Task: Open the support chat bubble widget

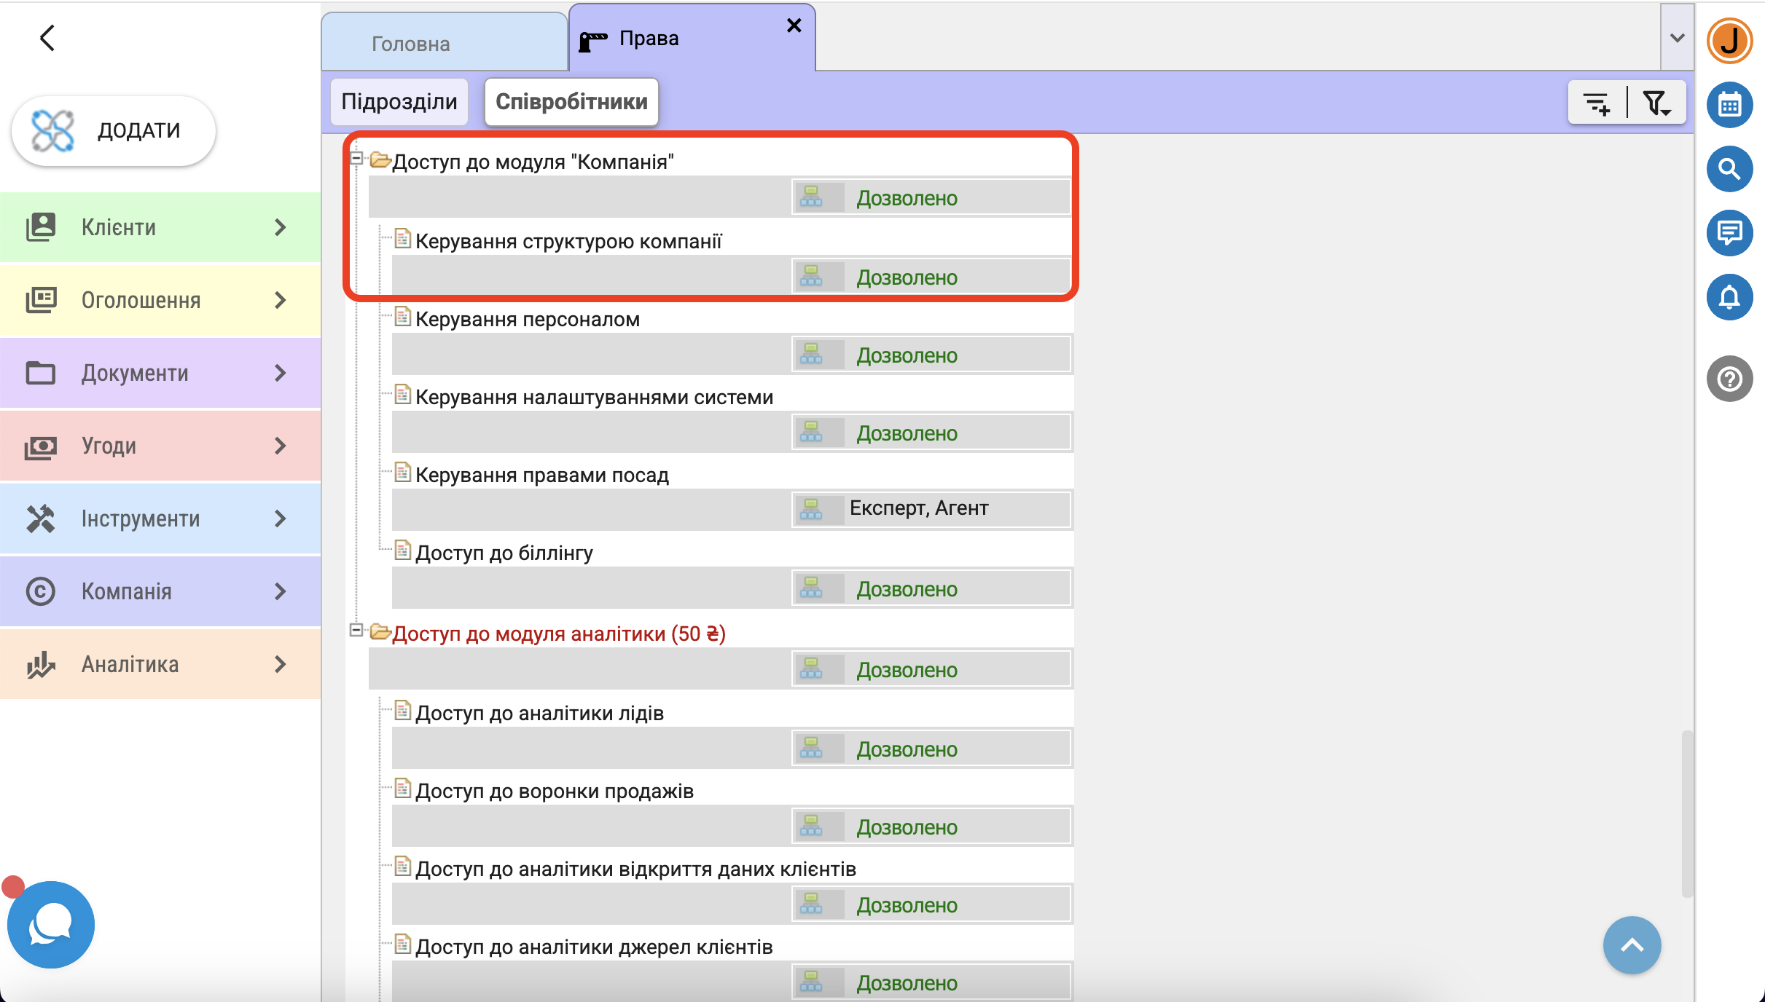Action: [50, 925]
